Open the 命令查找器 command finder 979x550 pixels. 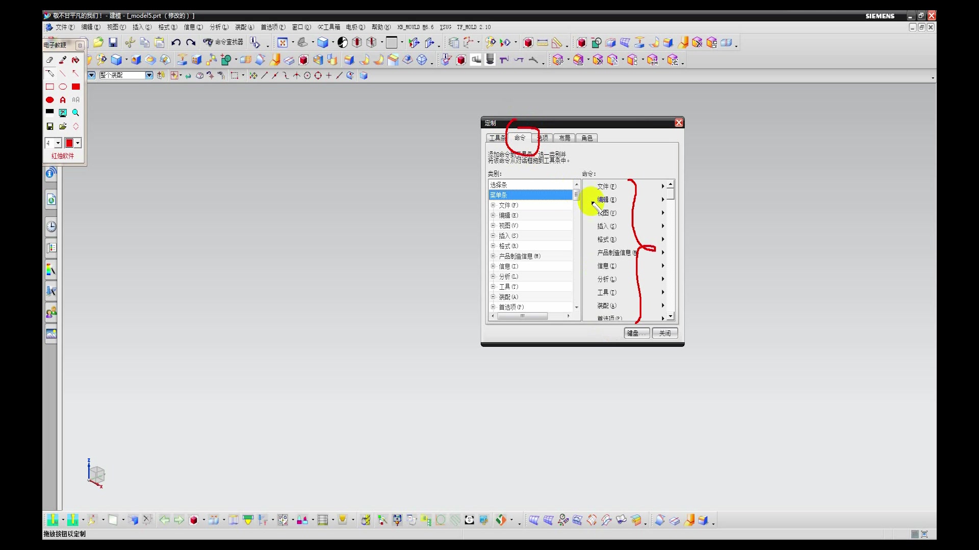223,42
